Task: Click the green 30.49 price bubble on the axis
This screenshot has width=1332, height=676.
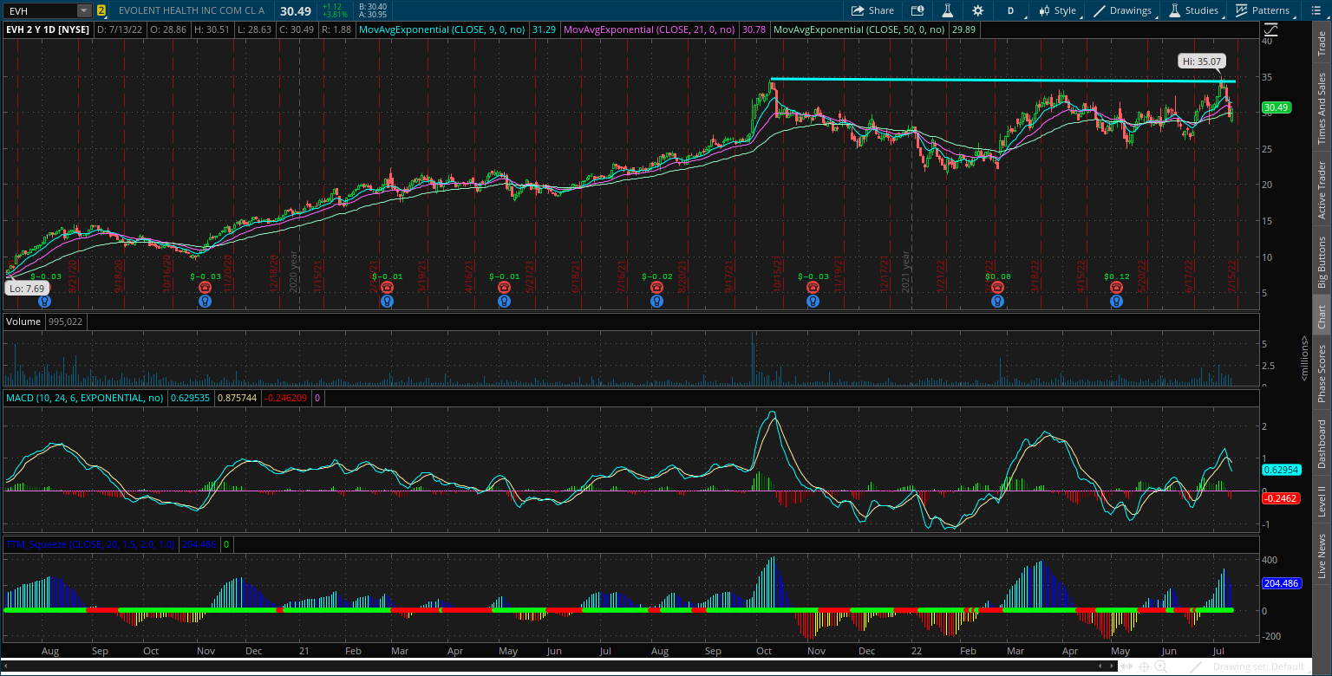Action: point(1276,107)
